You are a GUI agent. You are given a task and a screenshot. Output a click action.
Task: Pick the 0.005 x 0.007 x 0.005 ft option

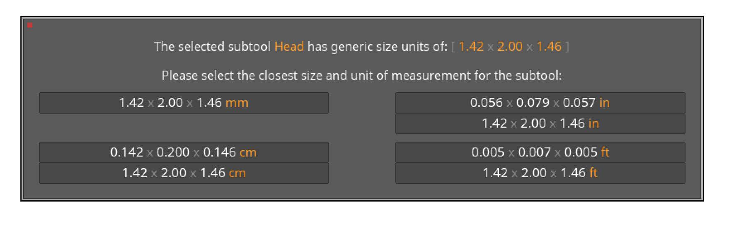[540, 152]
